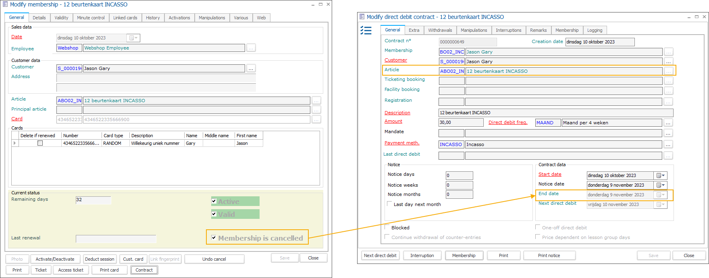Image resolution: width=709 pixels, height=278 pixels.
Task: Open Sales data Date calendar dropdown
Action: click(x=133, y=38)
